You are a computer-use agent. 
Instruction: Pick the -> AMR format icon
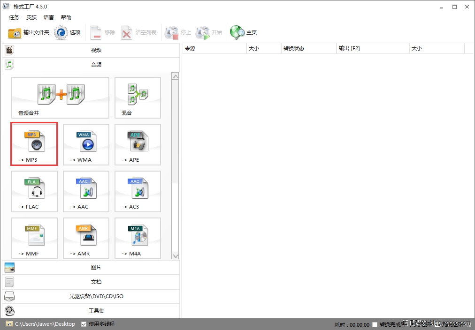pos(86,238)
